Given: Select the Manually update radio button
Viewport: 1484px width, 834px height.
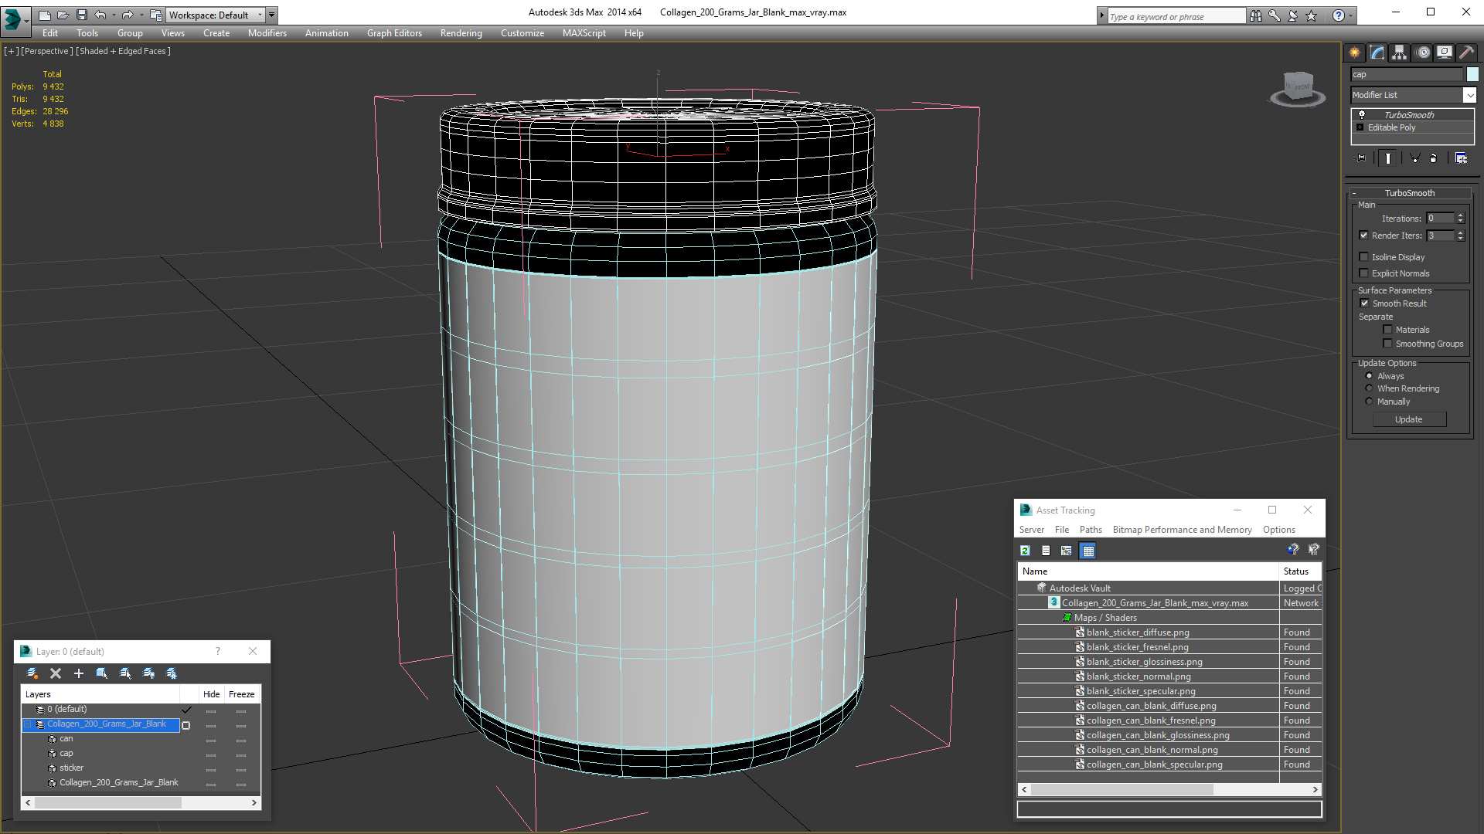Looking at the screenshot, I should [x=1369, y=402].
